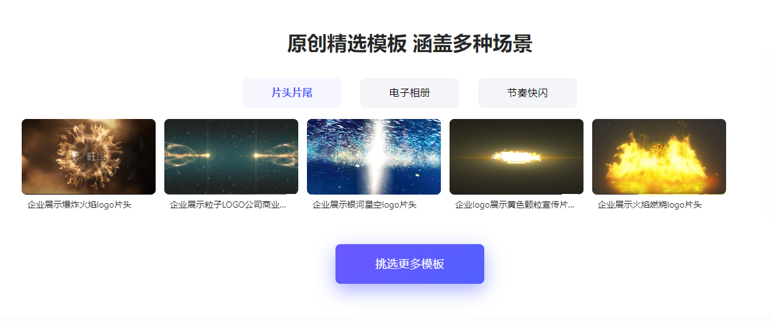
Task: Click the 挑选更多模板 button
Action: pyautogui.click(x=409, y=264)
